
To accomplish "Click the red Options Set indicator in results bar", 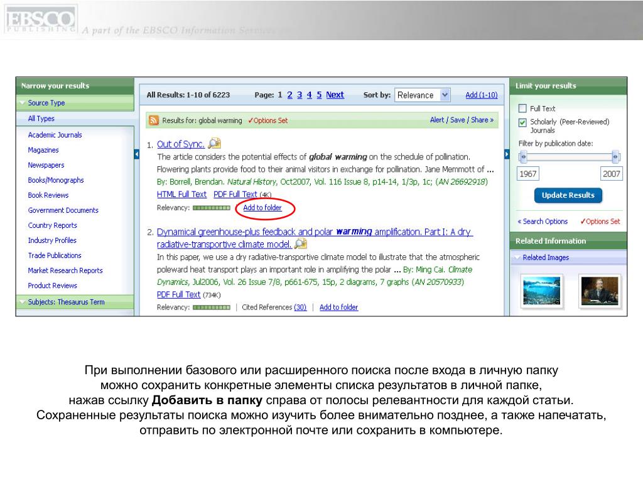I will tap(267, 120).
